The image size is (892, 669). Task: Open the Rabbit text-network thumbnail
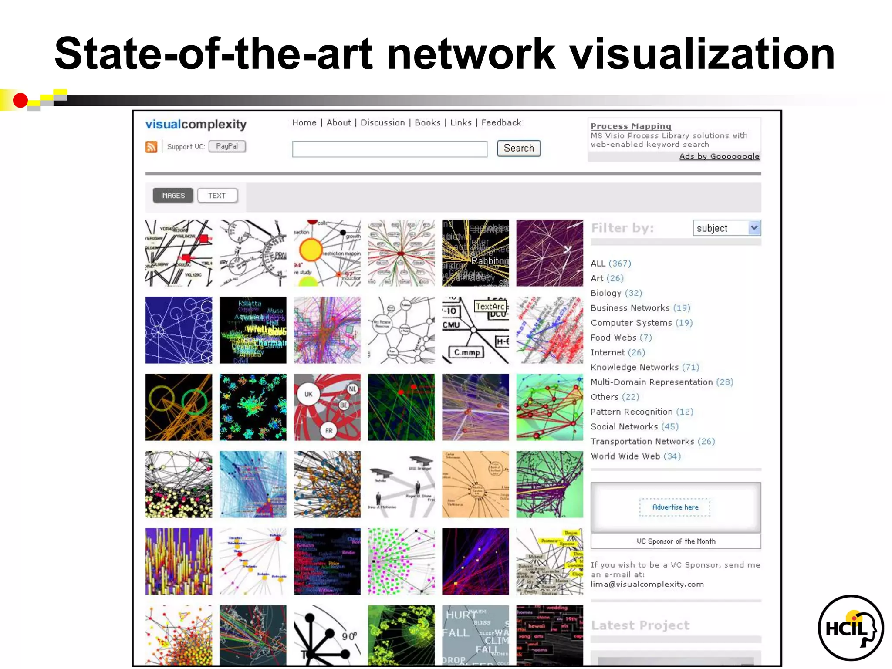coord(475,253)
